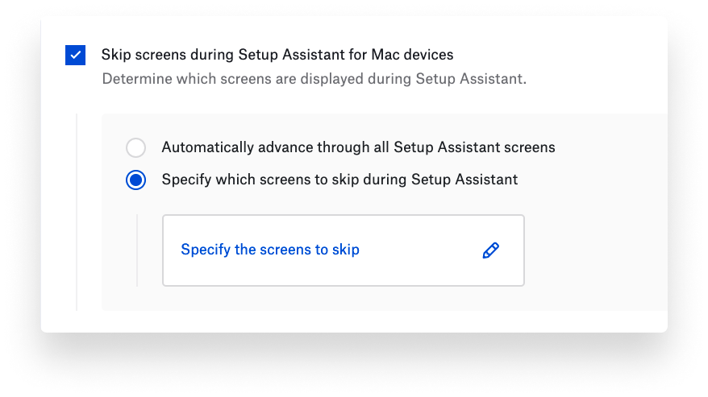Click the selected Specify which screens radio button

tap(136, 180)
